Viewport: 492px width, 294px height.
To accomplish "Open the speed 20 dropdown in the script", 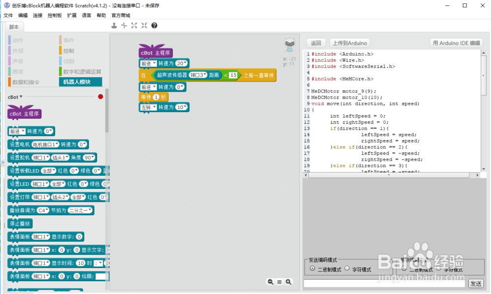I will [x=182, y=63].
